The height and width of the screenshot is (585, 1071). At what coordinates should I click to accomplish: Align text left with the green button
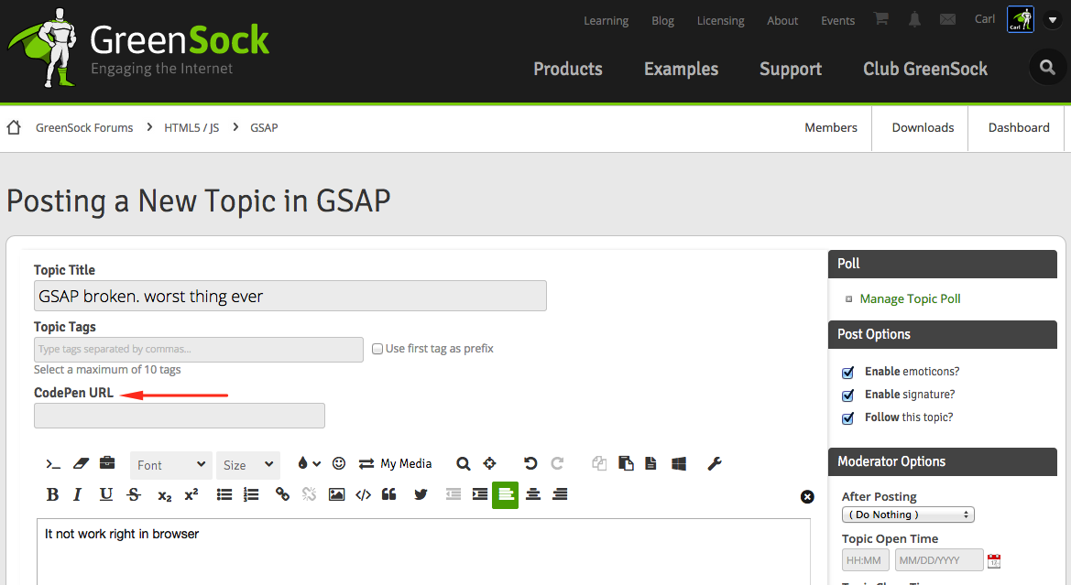pyautogui.click(x=506, y=495)
